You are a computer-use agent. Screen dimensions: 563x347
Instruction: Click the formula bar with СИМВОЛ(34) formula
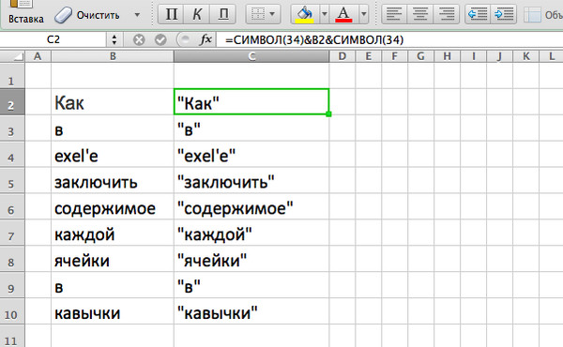pyautogui.click(x=389, y=39)
